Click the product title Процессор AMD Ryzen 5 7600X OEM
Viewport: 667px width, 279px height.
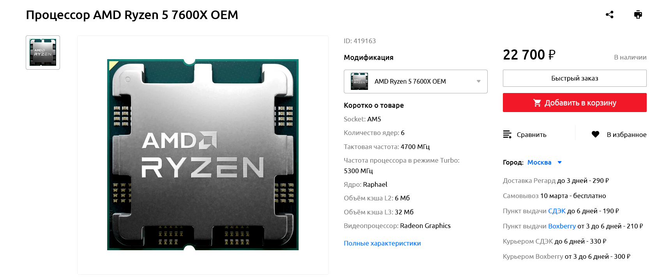pyautogui.click(x=132, y=15)
